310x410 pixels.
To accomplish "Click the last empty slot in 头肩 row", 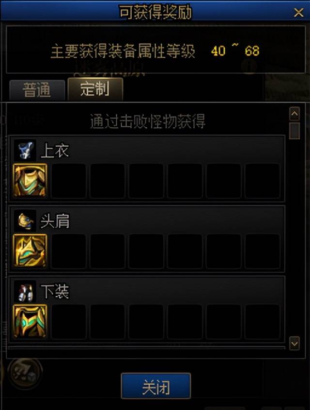I will click(263, 251).
